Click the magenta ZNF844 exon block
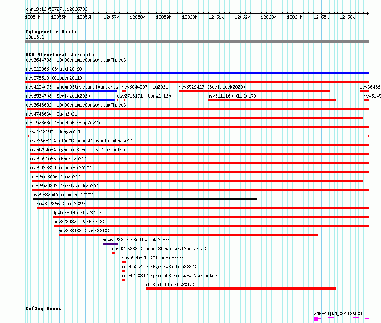This screenshot has height=323, width=381. (316, 319)
